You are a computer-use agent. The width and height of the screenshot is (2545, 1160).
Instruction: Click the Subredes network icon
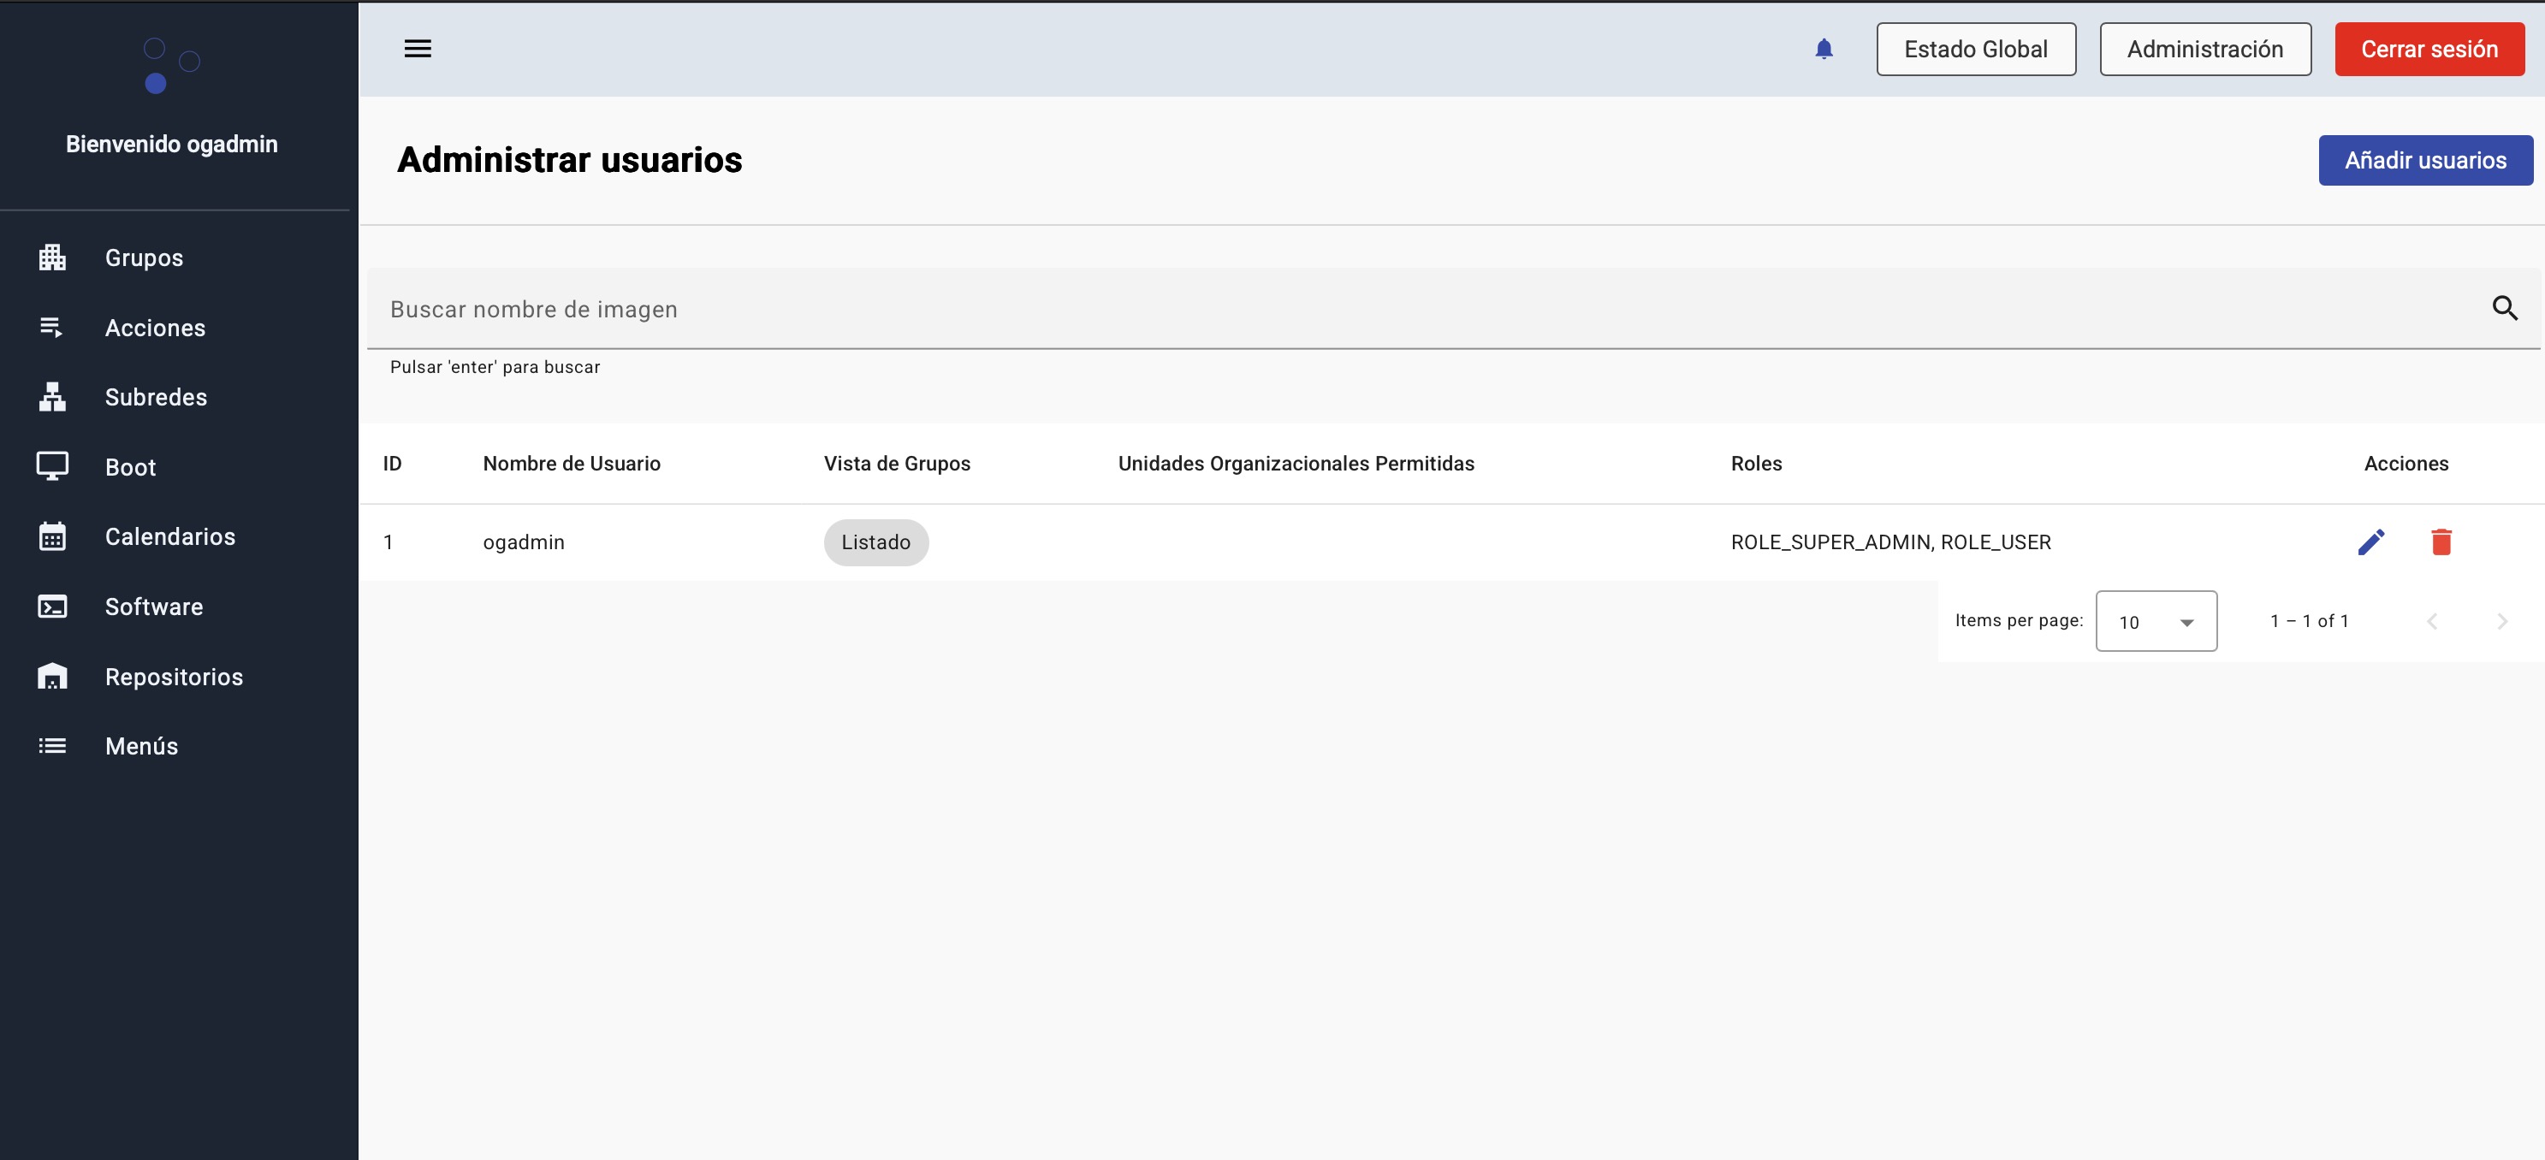click(52, 397)
